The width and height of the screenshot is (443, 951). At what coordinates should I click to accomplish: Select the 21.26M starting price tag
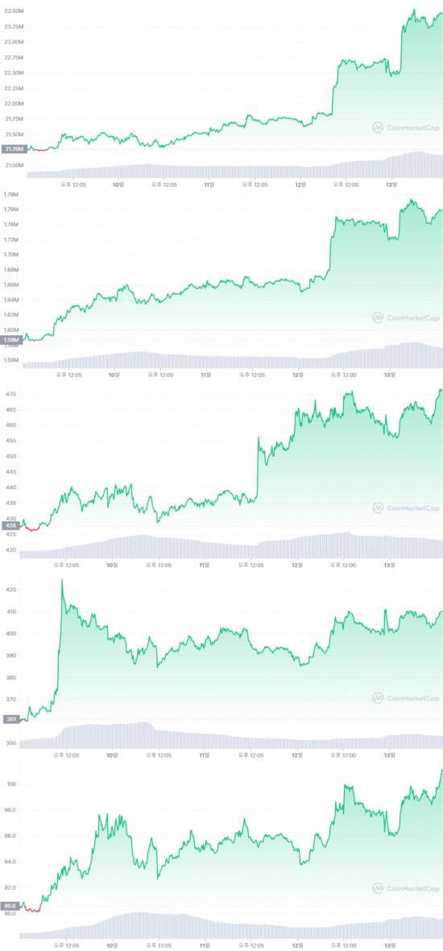pos(14,148)
